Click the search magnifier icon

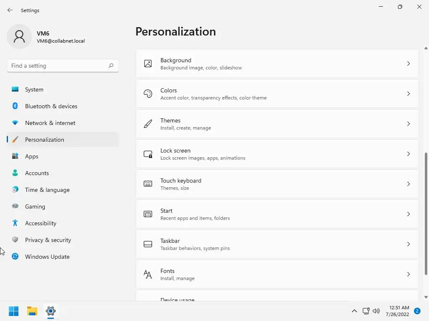tap(111, 66)
